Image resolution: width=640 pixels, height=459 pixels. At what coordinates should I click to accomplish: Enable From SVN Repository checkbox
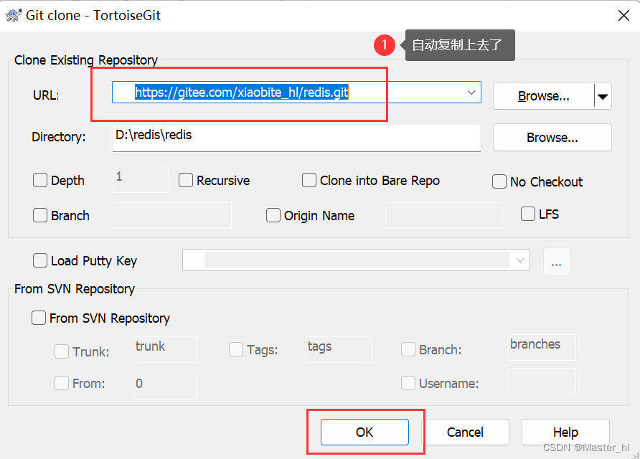tap(39, 318)
